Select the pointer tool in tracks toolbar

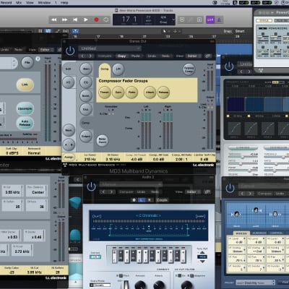click(165, 31)
